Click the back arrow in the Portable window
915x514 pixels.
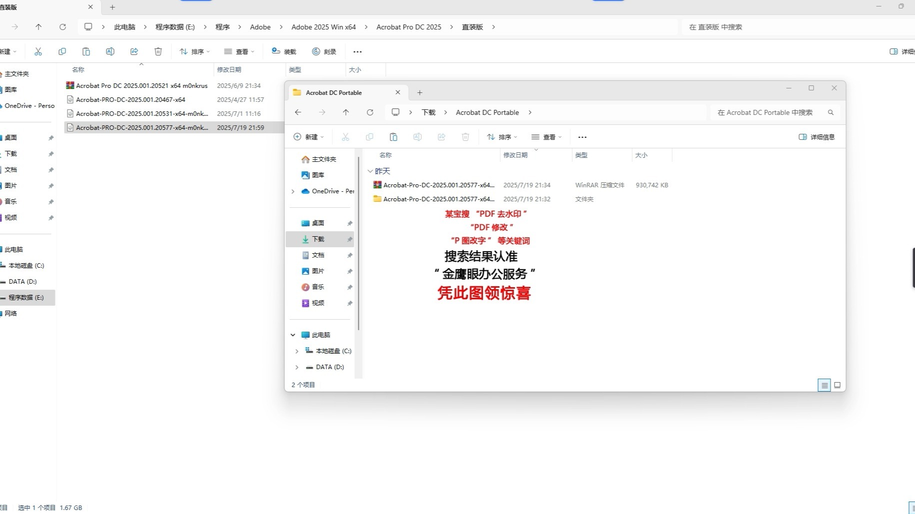298,112
